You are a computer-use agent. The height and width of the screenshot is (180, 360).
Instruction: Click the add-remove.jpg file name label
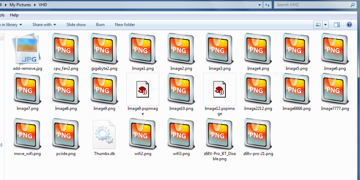tap(27, 68)
